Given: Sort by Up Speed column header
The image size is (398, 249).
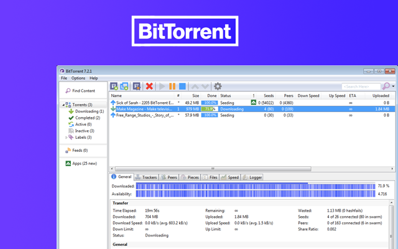Looking at the screenshot, I should (x=337, y=96).
